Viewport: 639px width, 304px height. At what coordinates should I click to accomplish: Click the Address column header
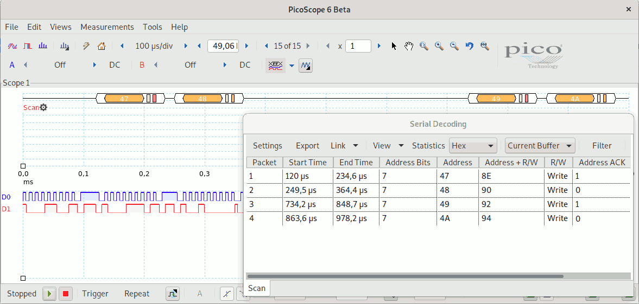tap(458, 163)
